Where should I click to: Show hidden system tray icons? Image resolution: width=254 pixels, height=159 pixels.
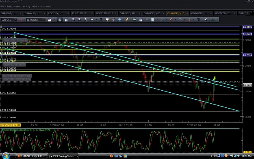[212, 156]
